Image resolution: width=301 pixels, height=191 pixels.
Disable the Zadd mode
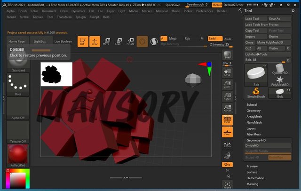point(214,39)
